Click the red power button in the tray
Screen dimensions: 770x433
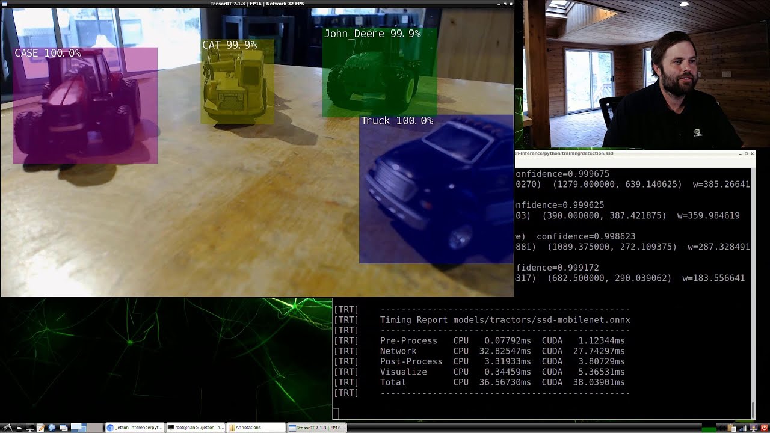(x=765, y=428)
